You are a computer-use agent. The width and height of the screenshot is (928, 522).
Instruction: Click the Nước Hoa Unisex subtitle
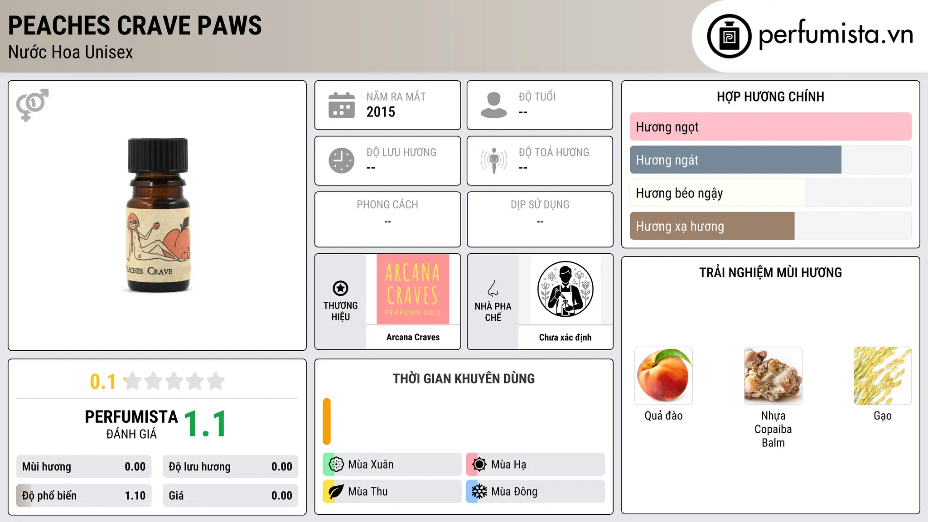(x=71, y=53)
